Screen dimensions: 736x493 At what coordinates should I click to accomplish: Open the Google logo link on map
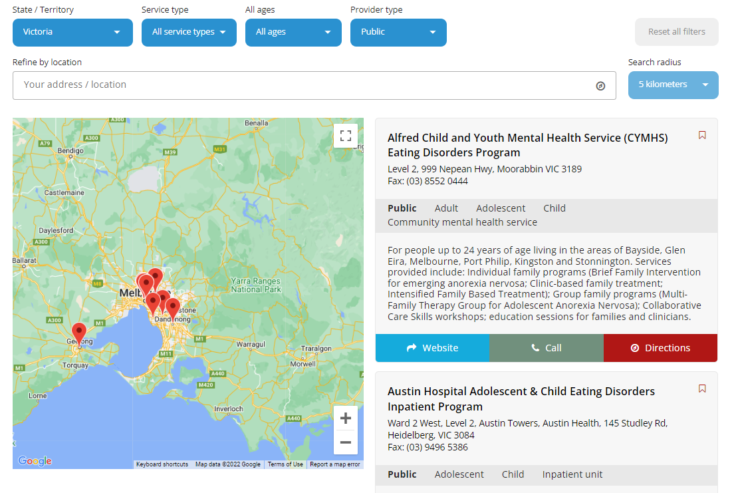point(35,461)
